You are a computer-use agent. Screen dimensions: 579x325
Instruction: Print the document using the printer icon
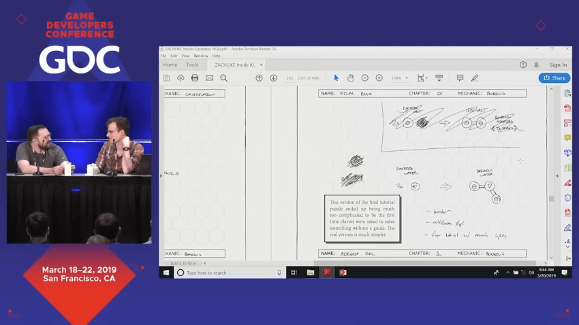tap(195, 78)
